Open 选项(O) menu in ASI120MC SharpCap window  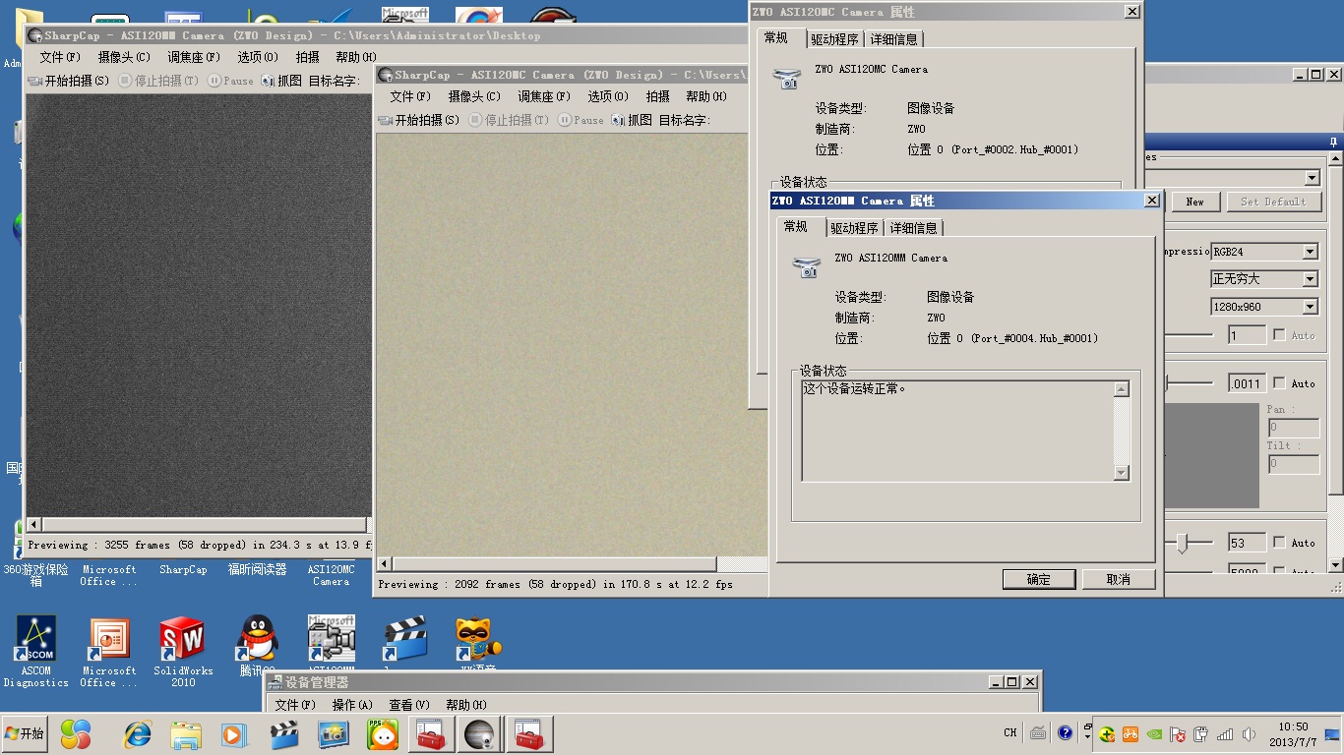(608, 96)
